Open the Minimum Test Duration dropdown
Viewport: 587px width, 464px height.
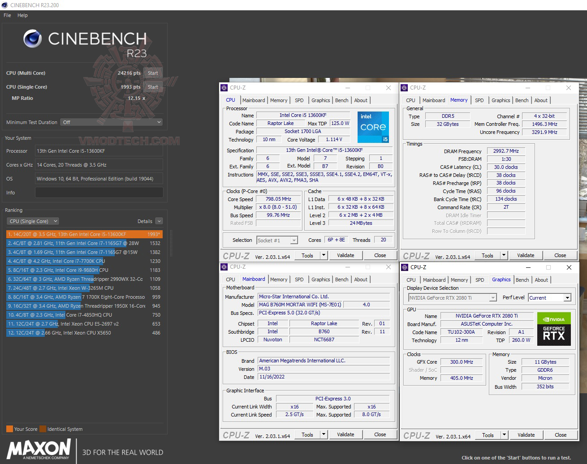(112, 122)
